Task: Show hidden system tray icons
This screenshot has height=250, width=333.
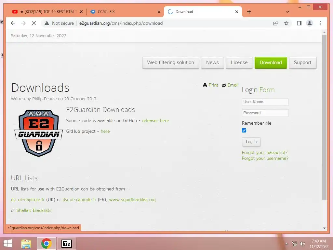Action: click(x=287, y=244)
